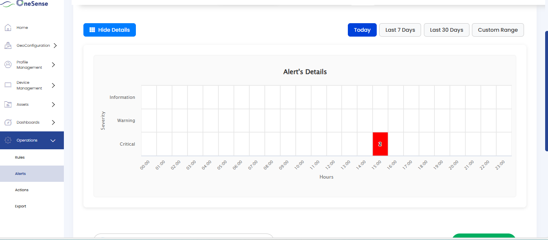Click the GeoConfiguration map icon
Image resolution: width=548 pixels, height=240 pixels.
click(x=8, y=46)
